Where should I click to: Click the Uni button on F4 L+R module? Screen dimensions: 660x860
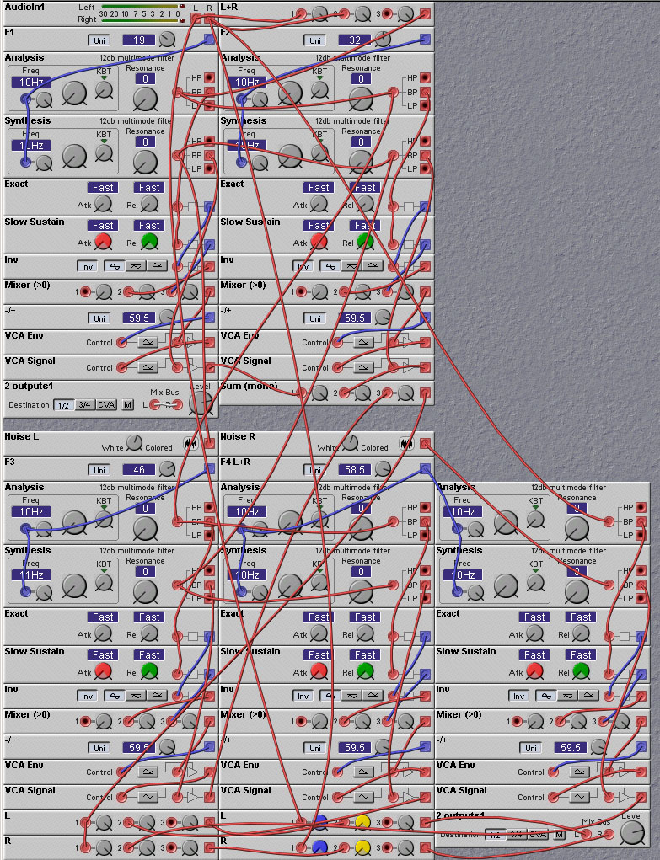tap(314, 469)
